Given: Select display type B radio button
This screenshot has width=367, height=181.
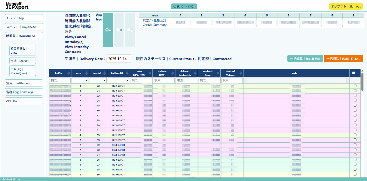Looking at the screenshot, I should coord(118,30).
